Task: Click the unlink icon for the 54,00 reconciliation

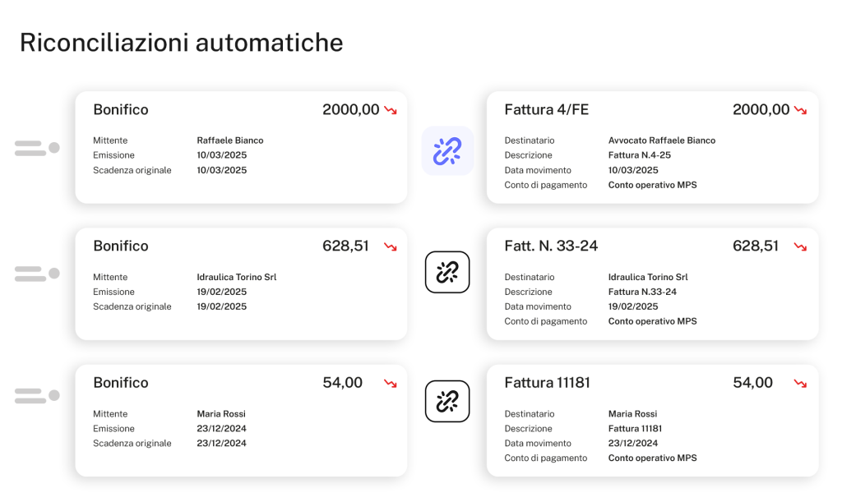Action: click(x=447, y=401)
